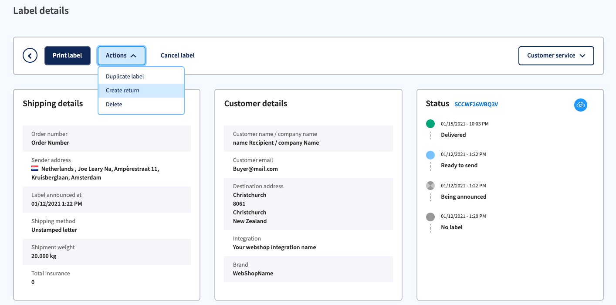This screenshot has height=305, width=616.
Task: Click the blue Ready to send status dot
Action: 430,155
